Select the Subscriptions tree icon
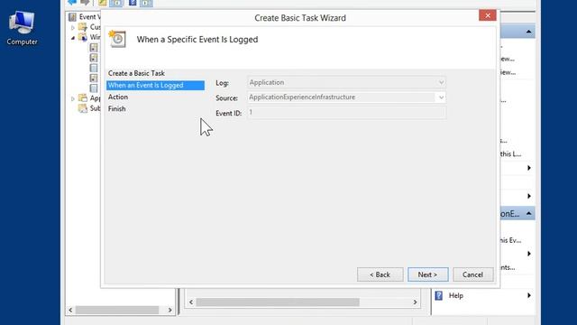 [83, 108]
